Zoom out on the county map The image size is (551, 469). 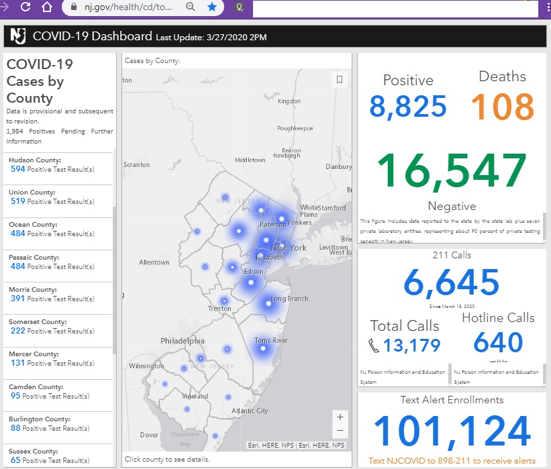340,431
